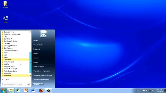The width and height of the screenshot is (166, 93).
Task: Click the volume icon in system tray
Action: [153, 91]
